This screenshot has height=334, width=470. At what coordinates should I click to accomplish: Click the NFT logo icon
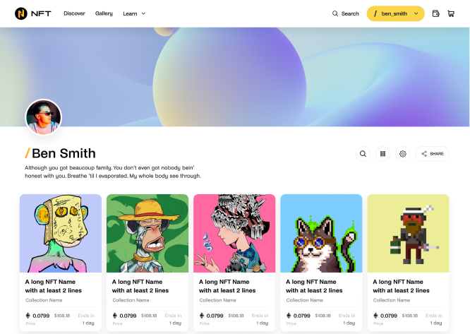pyautogui.click(x=21, y=13)
